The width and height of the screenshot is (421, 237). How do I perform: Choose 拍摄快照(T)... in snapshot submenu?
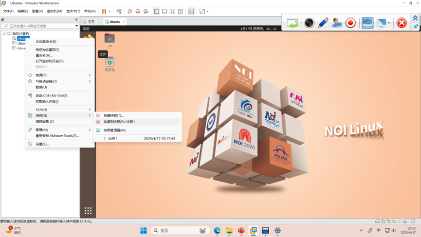tap(138, 116)
